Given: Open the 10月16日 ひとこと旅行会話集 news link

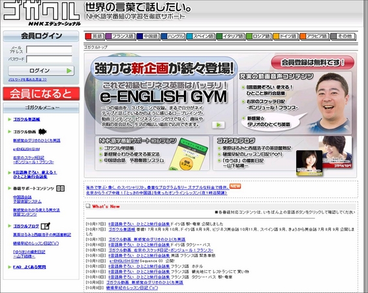Looking at the screenshot, I should coord(139,245).
